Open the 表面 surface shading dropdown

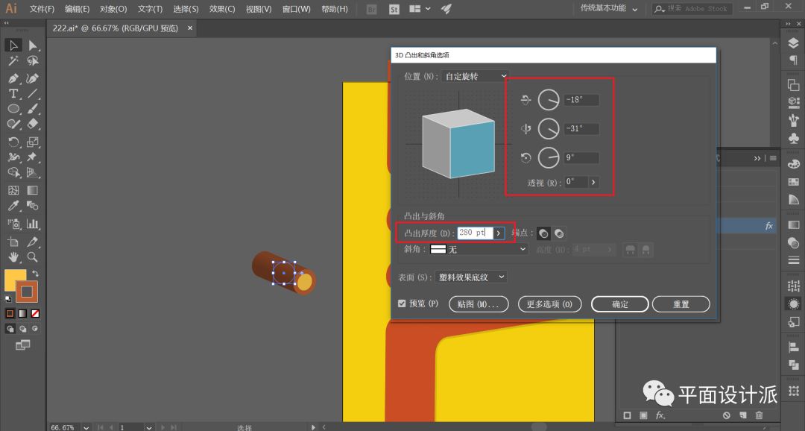472,277
